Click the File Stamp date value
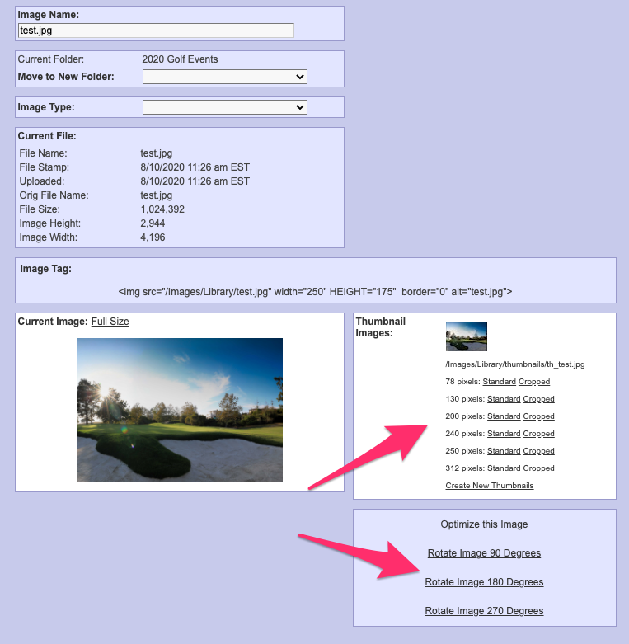The image size is (629, 644). [x=195, y=167]
